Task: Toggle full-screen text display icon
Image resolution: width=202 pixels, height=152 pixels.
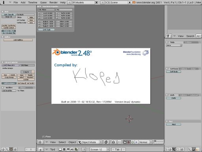Action: 60,149
